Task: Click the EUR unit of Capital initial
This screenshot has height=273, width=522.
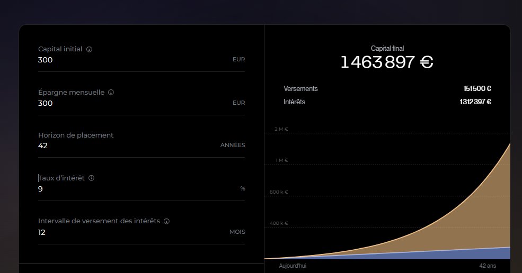Action: [x=238, y=59]
